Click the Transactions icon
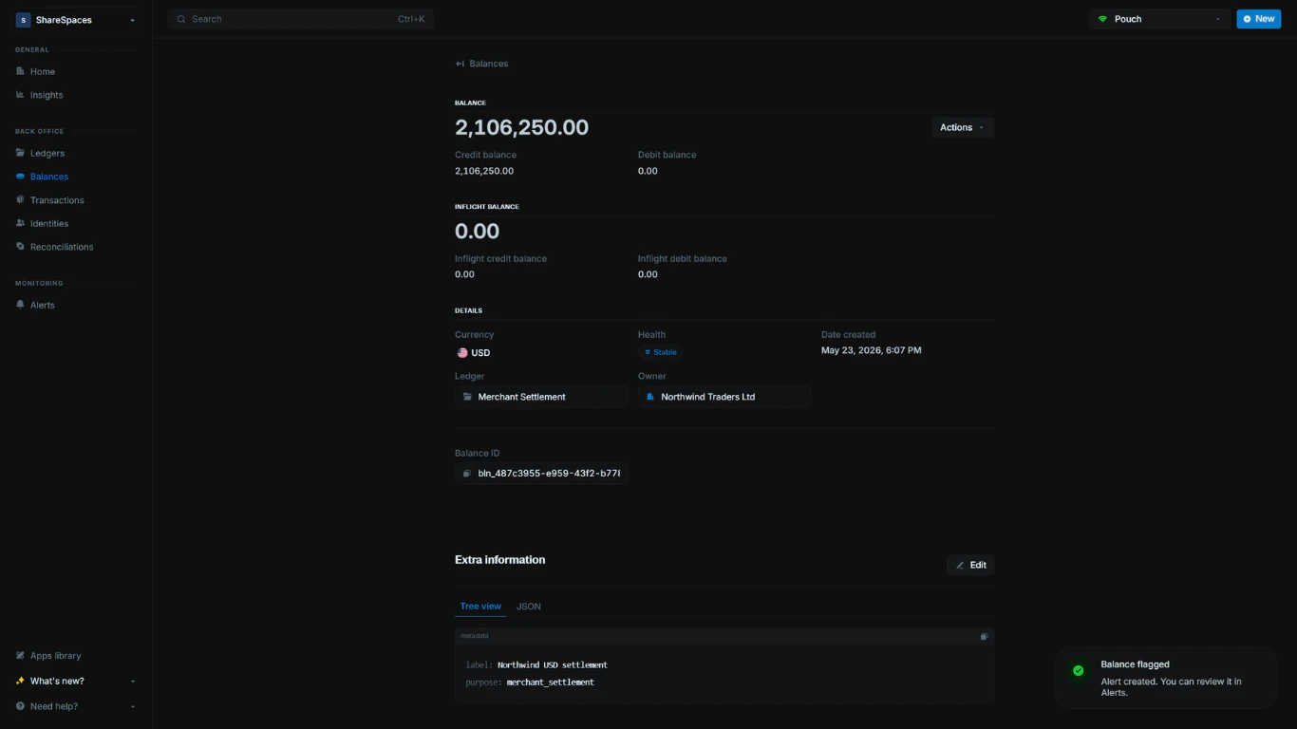The height and width of the screenshot is (729, 1297). (x=21, y=200)
